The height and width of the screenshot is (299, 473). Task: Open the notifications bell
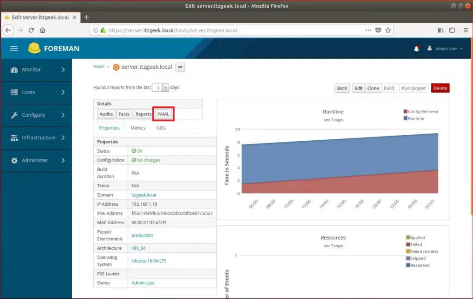[417, 48]
